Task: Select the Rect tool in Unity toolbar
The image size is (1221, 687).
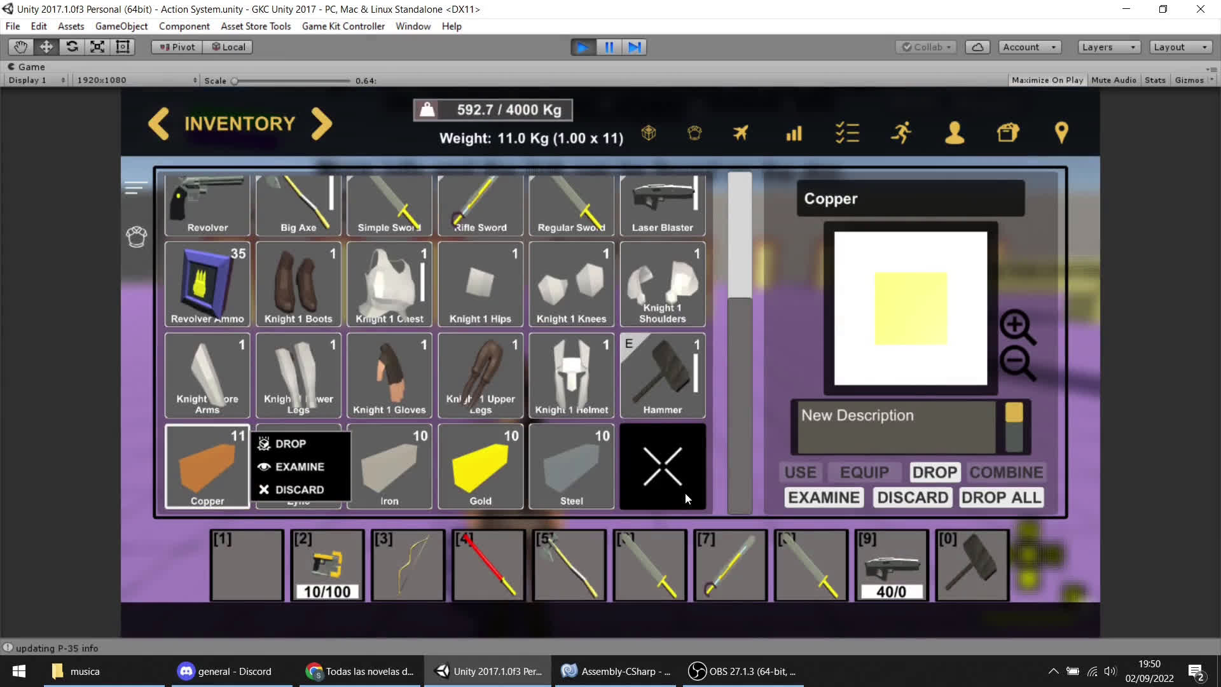Action: 123,46
